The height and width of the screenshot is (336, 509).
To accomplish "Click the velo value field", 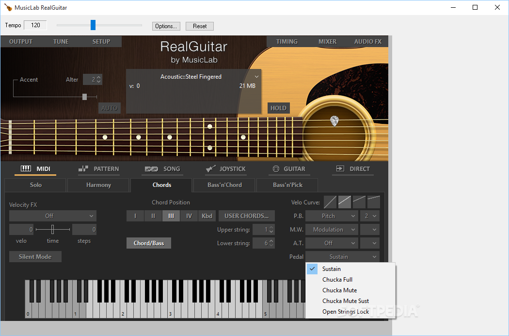I will [21, 229].
